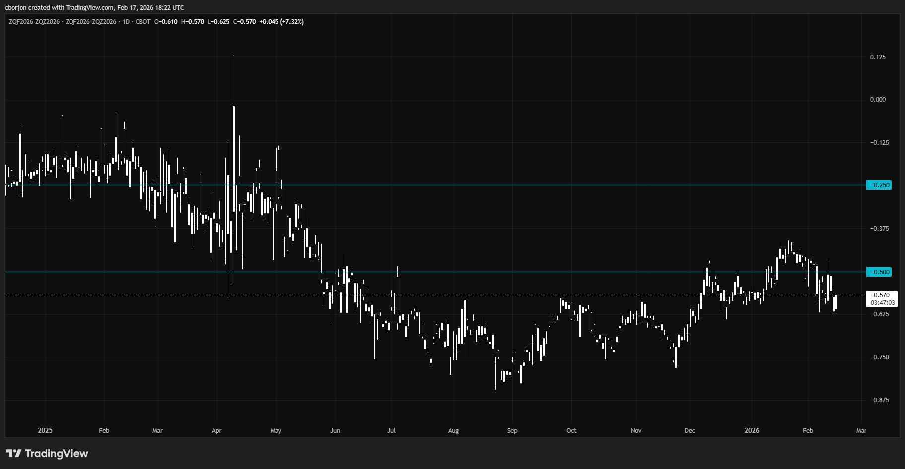The image size is (905, 469).
Task: Click the +0.045 (+7.32%) change value
Action: pos(281,22)
